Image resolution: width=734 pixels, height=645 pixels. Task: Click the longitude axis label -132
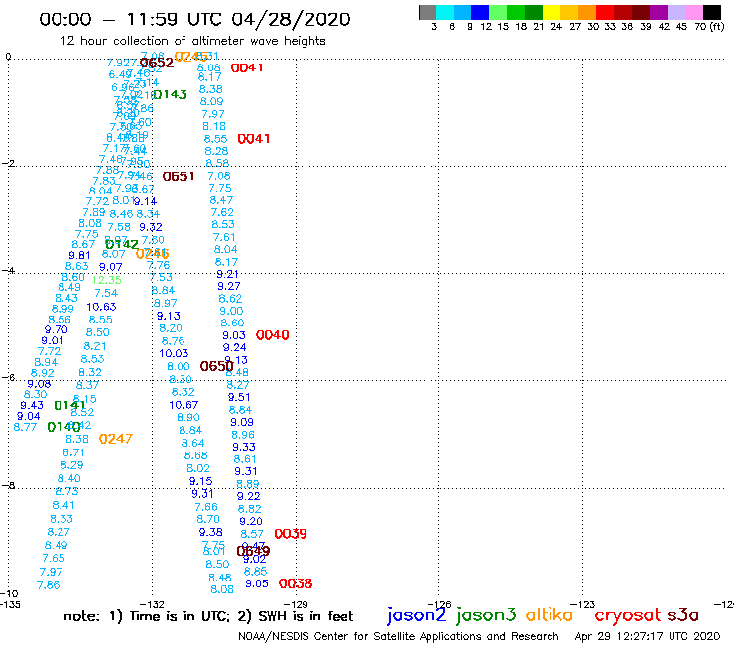152,604
